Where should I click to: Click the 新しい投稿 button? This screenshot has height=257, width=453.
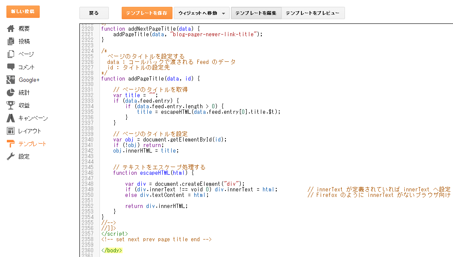[23, 12]
